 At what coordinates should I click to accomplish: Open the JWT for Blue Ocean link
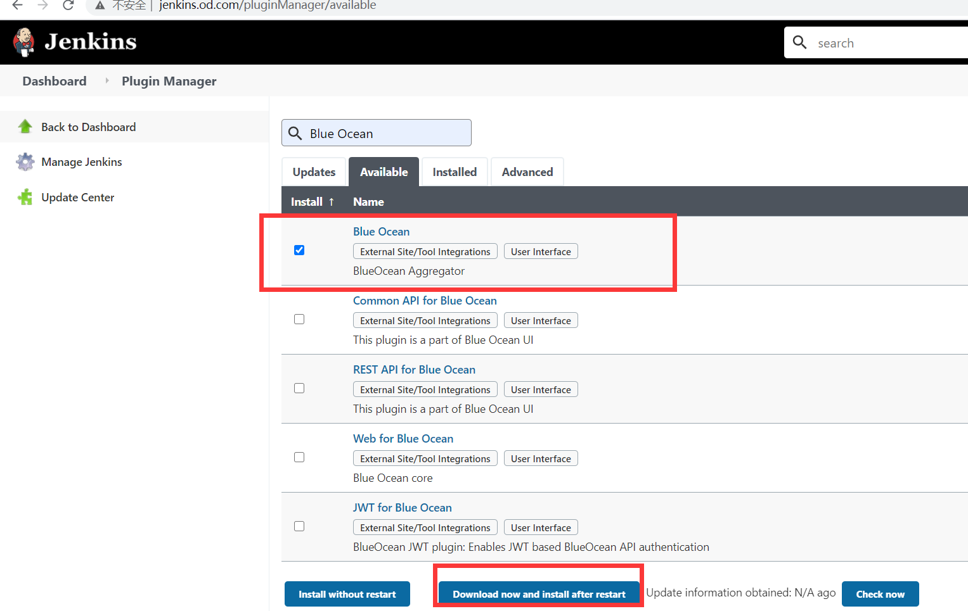tap(403, 507)
